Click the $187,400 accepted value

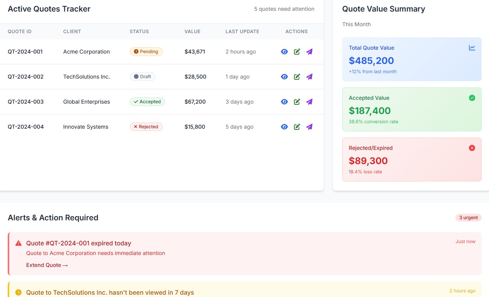click(370, 111)
